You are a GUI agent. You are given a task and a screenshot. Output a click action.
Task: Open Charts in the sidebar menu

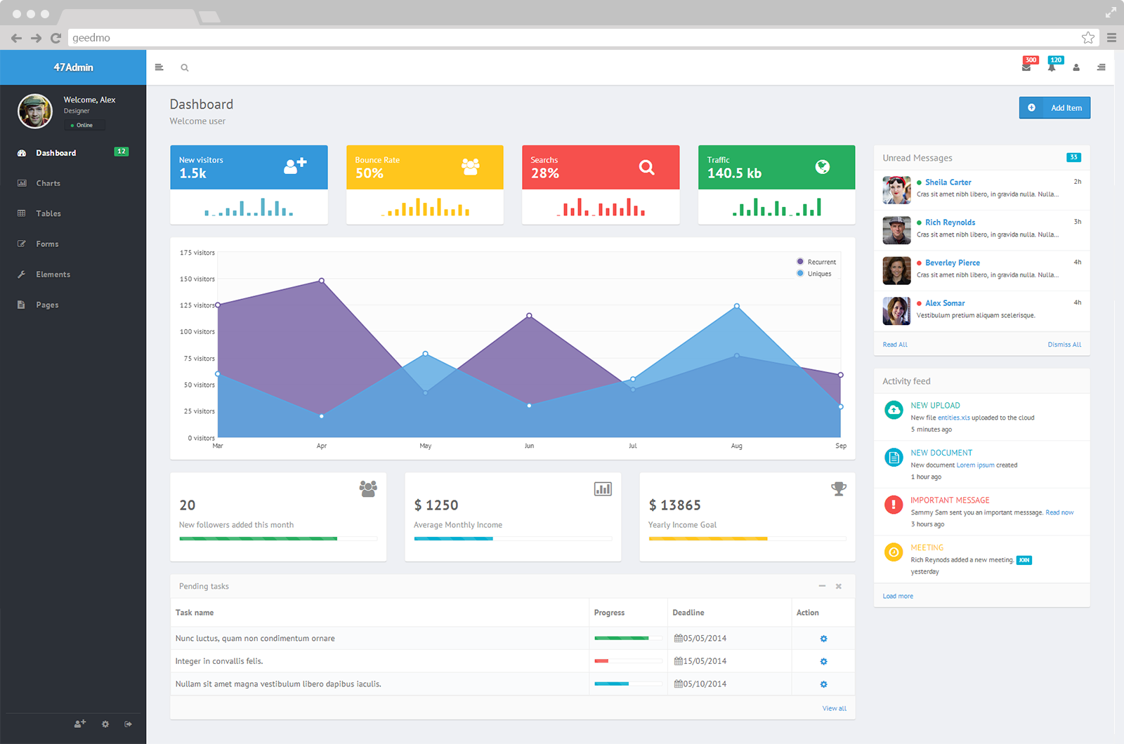click(48, 183)
